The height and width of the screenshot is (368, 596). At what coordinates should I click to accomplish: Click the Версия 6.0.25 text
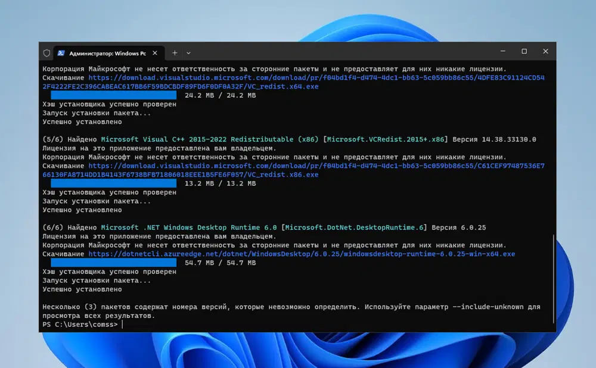coord(459,227)
